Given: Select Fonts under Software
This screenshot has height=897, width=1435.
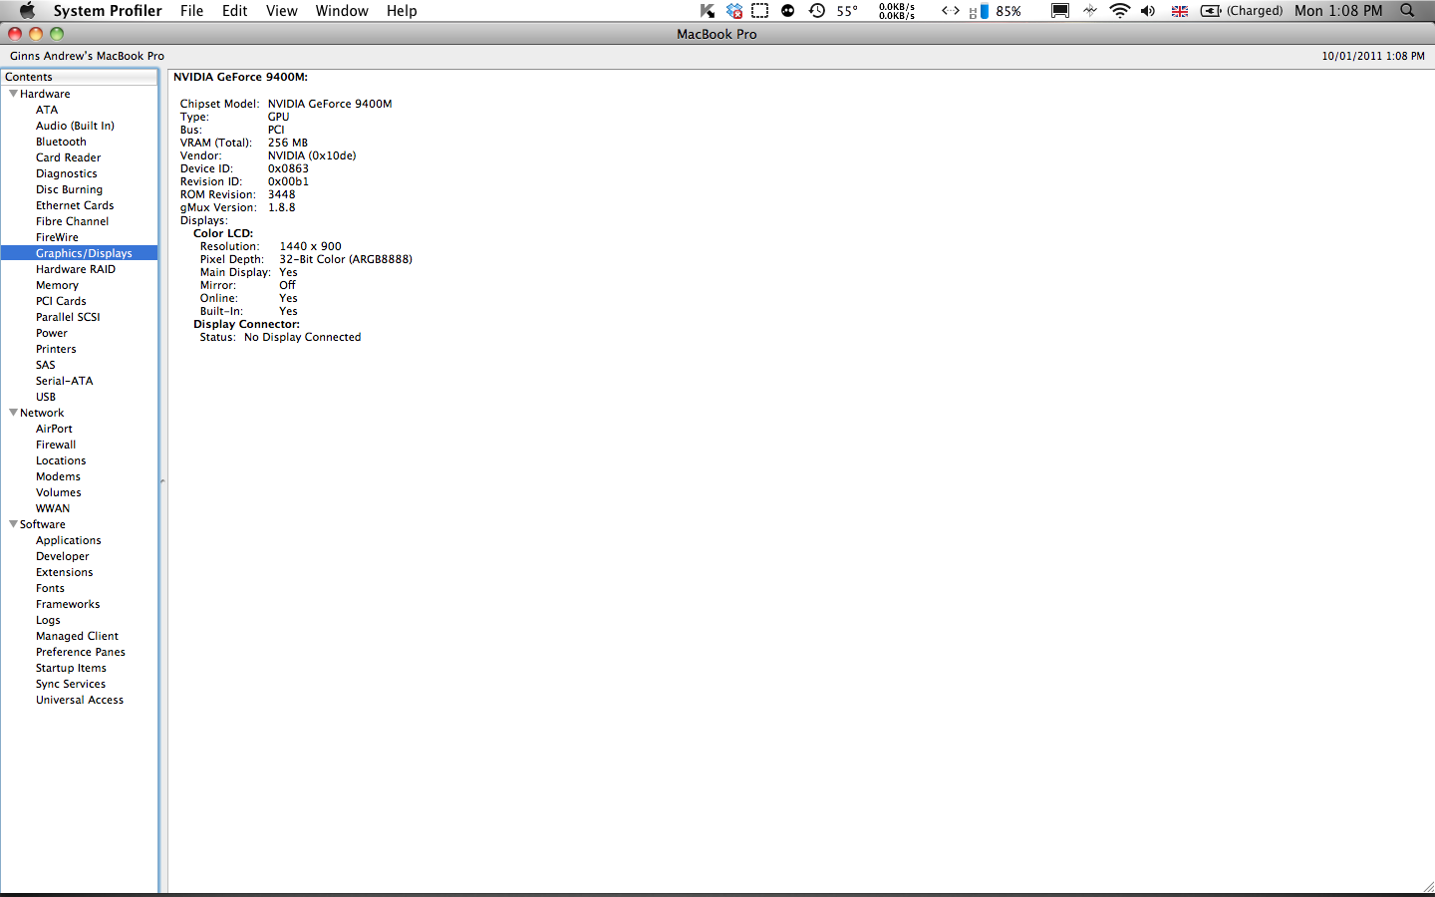Looking at the screenshot, I should click(50, 588).
